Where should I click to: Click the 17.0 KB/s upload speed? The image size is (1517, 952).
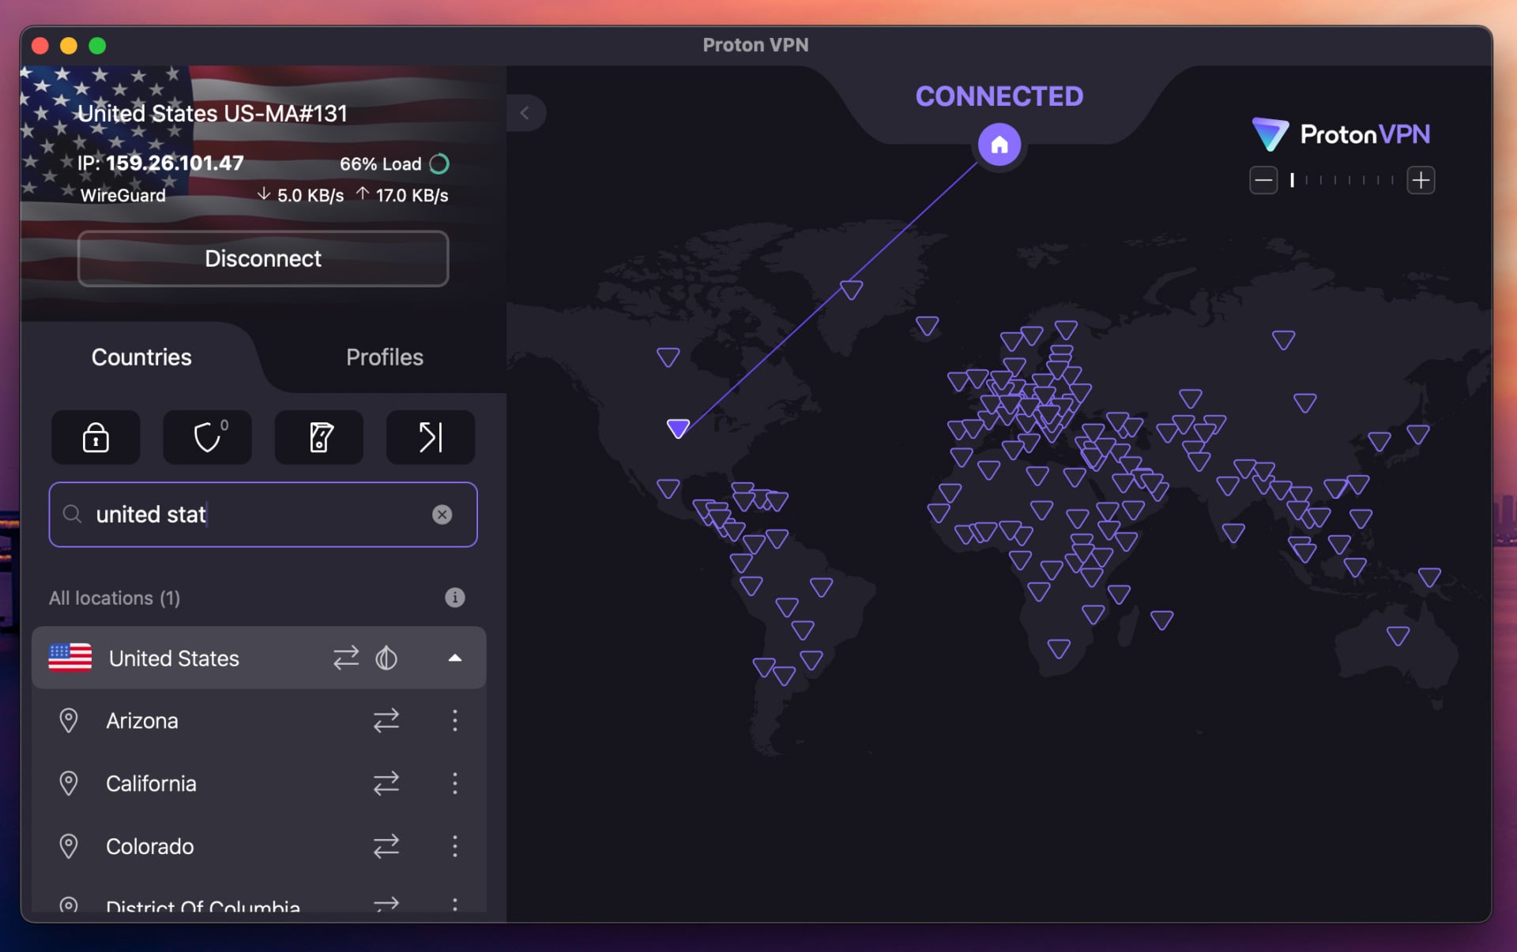coord(412,195)
